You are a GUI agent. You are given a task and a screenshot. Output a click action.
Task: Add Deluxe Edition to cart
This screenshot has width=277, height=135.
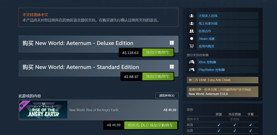click(x=158, y=53)
